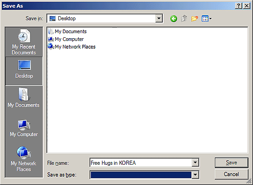Select the 'My Network Places' entry text
Image resolution: width=253 pixels, height=185 pixels.
click(x=75, y=46)
